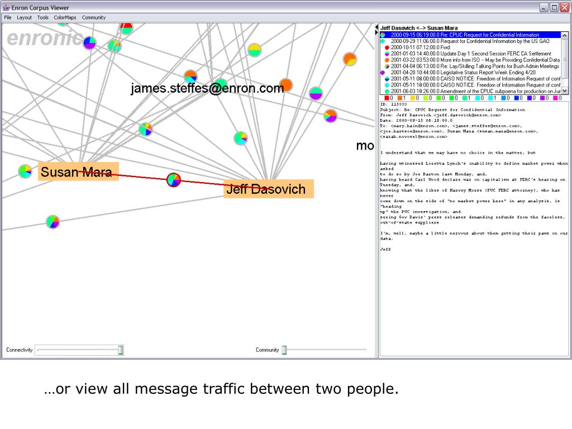Click cyan icon of the 2000-09-29 US GAO email
572x429 pixels.
(383, 41)
